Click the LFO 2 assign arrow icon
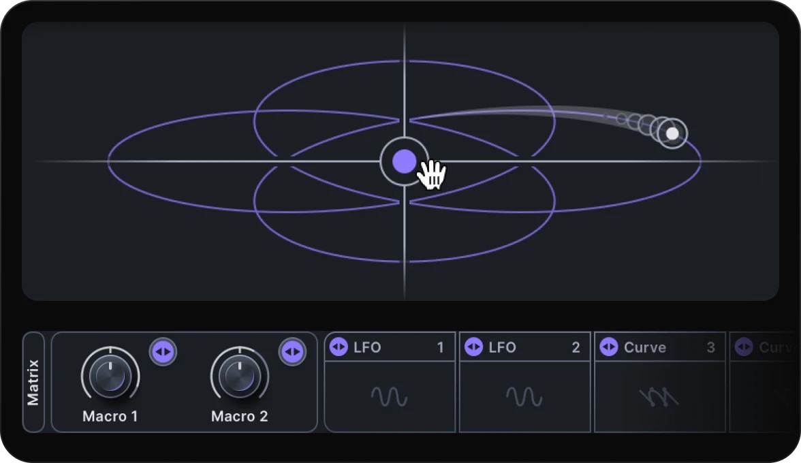 tap(473, 347)
